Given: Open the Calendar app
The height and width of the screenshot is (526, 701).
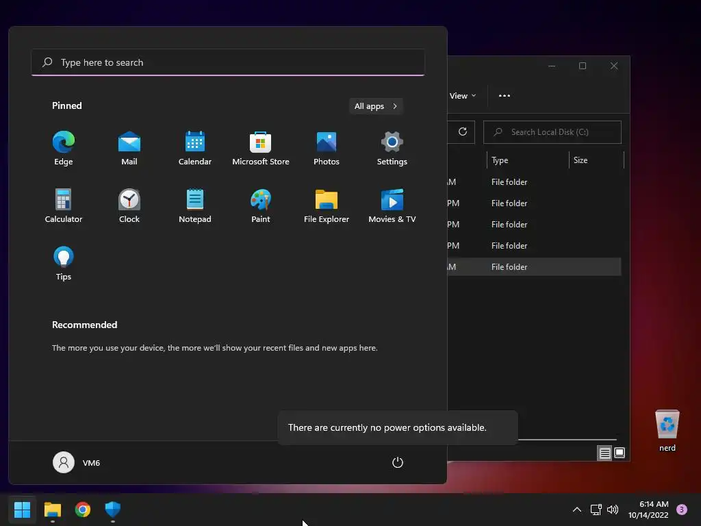Looking at the screenshot, I should pos(195,149).
